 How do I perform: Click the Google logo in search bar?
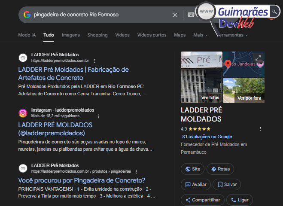27,15
